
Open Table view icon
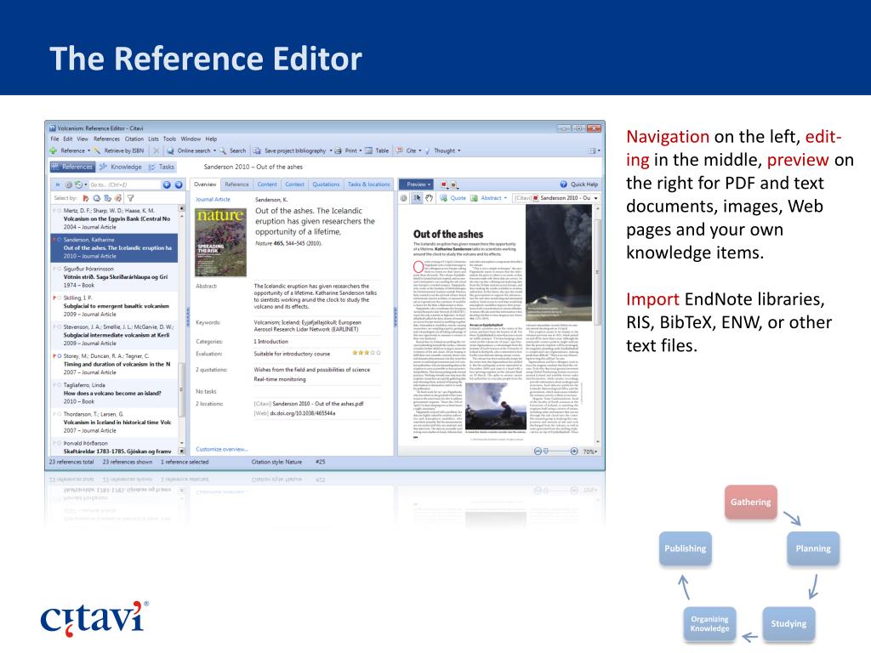click(x=368, y=150)
